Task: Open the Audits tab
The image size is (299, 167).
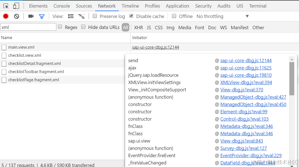Action: click(x=224, y=6)
